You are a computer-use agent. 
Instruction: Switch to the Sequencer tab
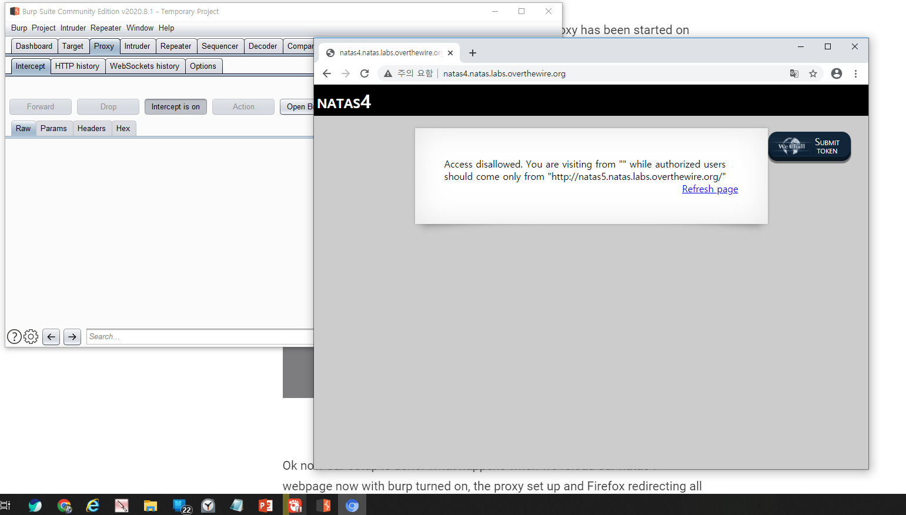coord(220,46)
